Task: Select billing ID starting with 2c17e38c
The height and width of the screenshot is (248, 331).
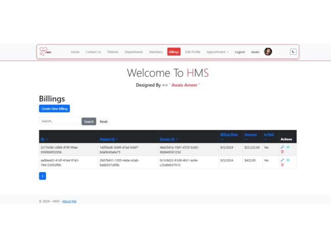Action: tap(60, 150)
